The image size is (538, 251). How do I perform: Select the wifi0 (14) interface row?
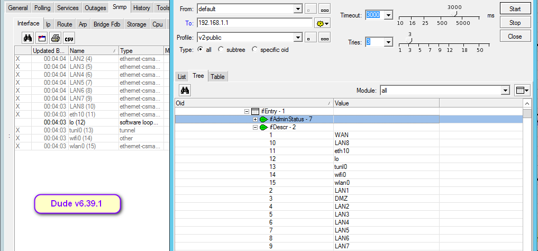[x=92, y=138]
